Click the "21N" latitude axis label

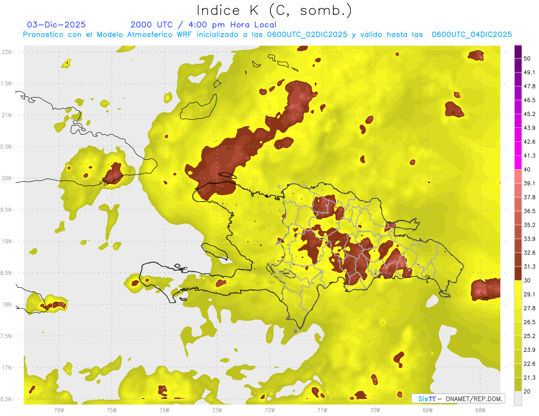7,115
